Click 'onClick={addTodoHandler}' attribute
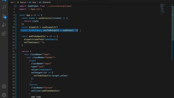The image size is (174, 98). [46, 91]
